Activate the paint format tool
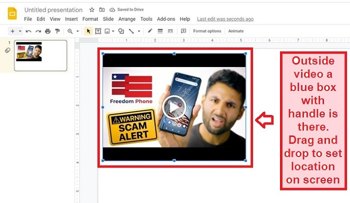The image size is (350, 203). pyautogui.click(x=57, y=31)
